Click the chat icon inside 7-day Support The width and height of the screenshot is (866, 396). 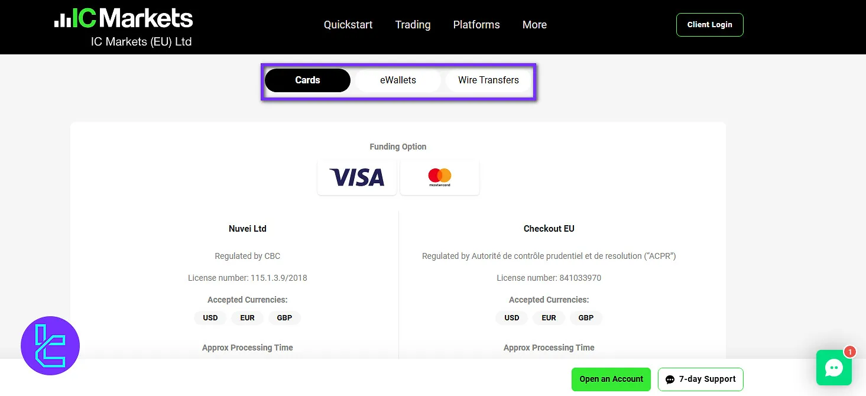pyautogui.click(x=669, y=379)
